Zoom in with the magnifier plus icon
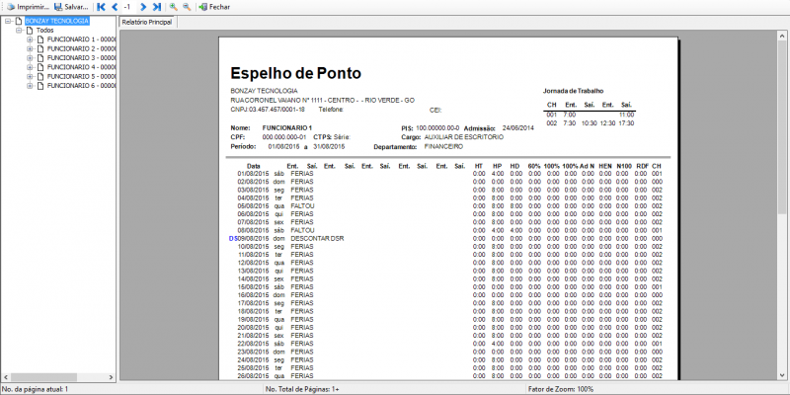790x395 pixels. 174,7
